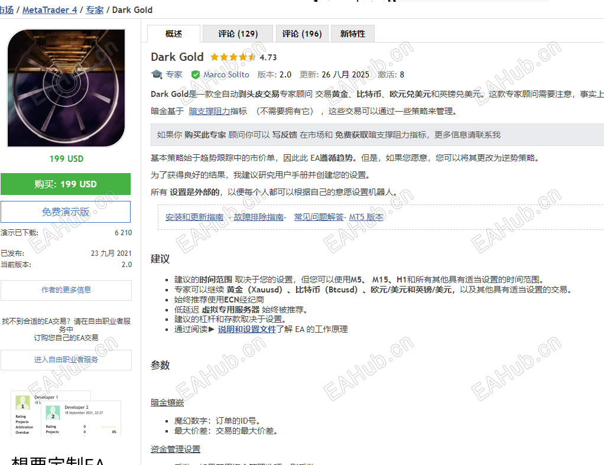Click the 6 210 demo downloads value
Image resolution: width=604 pixels, height=465 pixels.
point(124,233)
